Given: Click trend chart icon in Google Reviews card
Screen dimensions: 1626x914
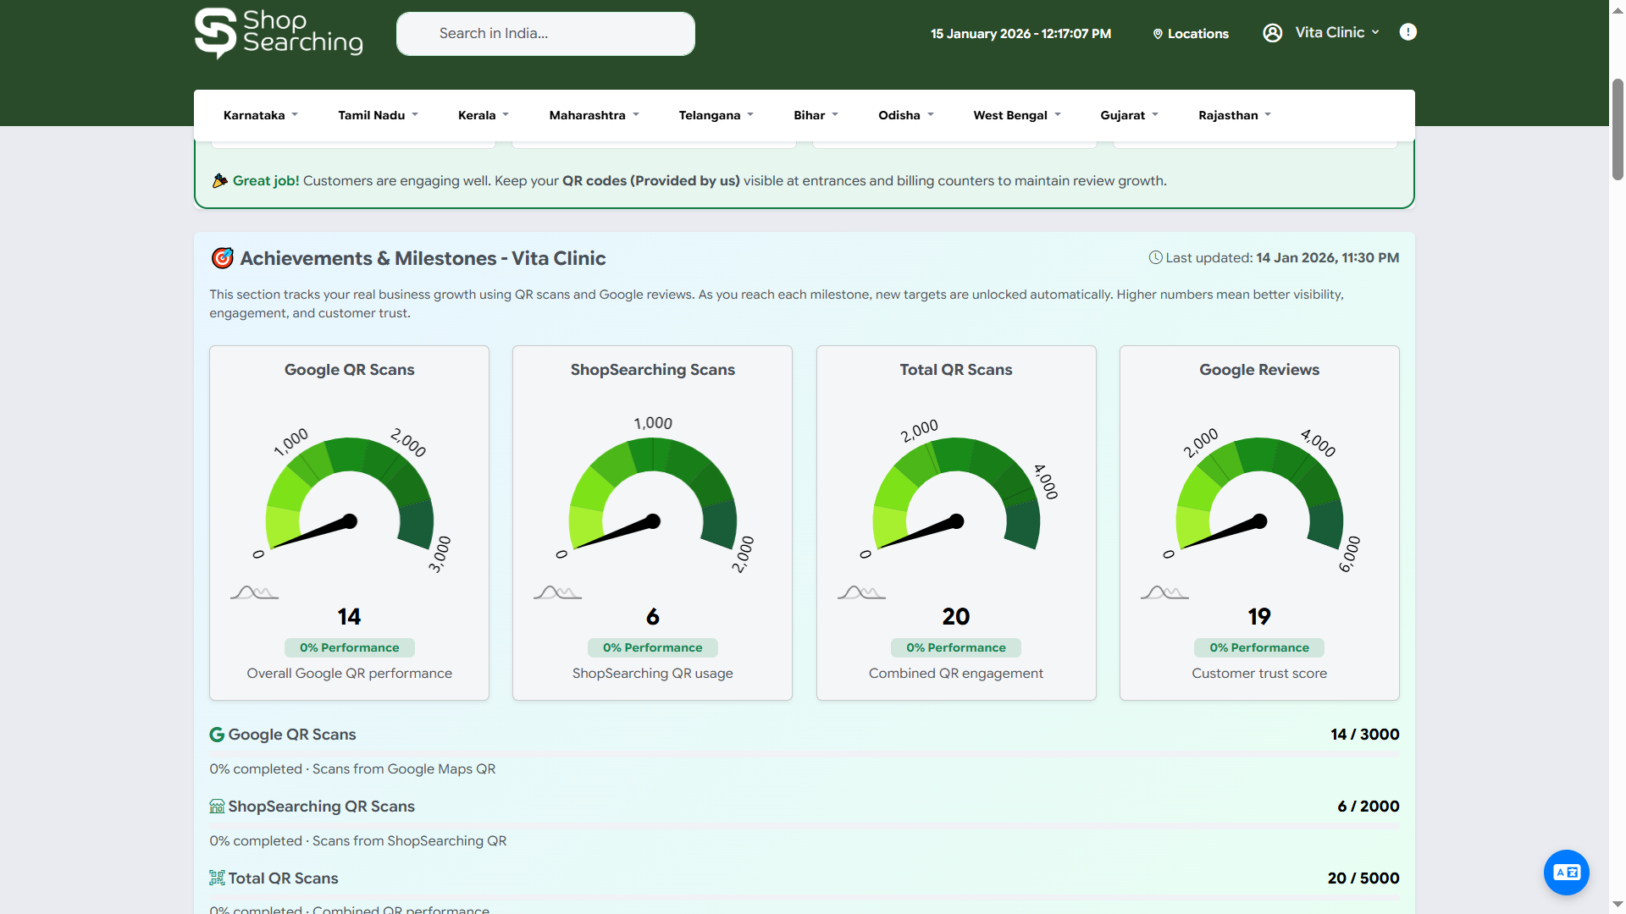Looking at the screenshot, I should coord(1164,592).
